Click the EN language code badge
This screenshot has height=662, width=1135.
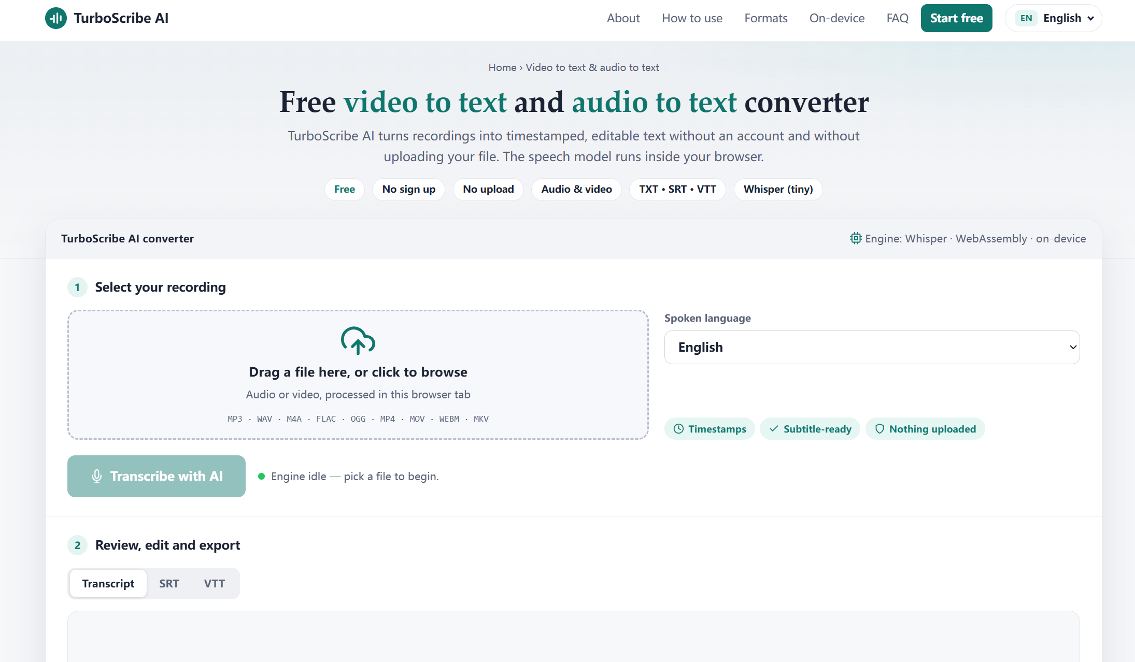(x=1026, y=18)
